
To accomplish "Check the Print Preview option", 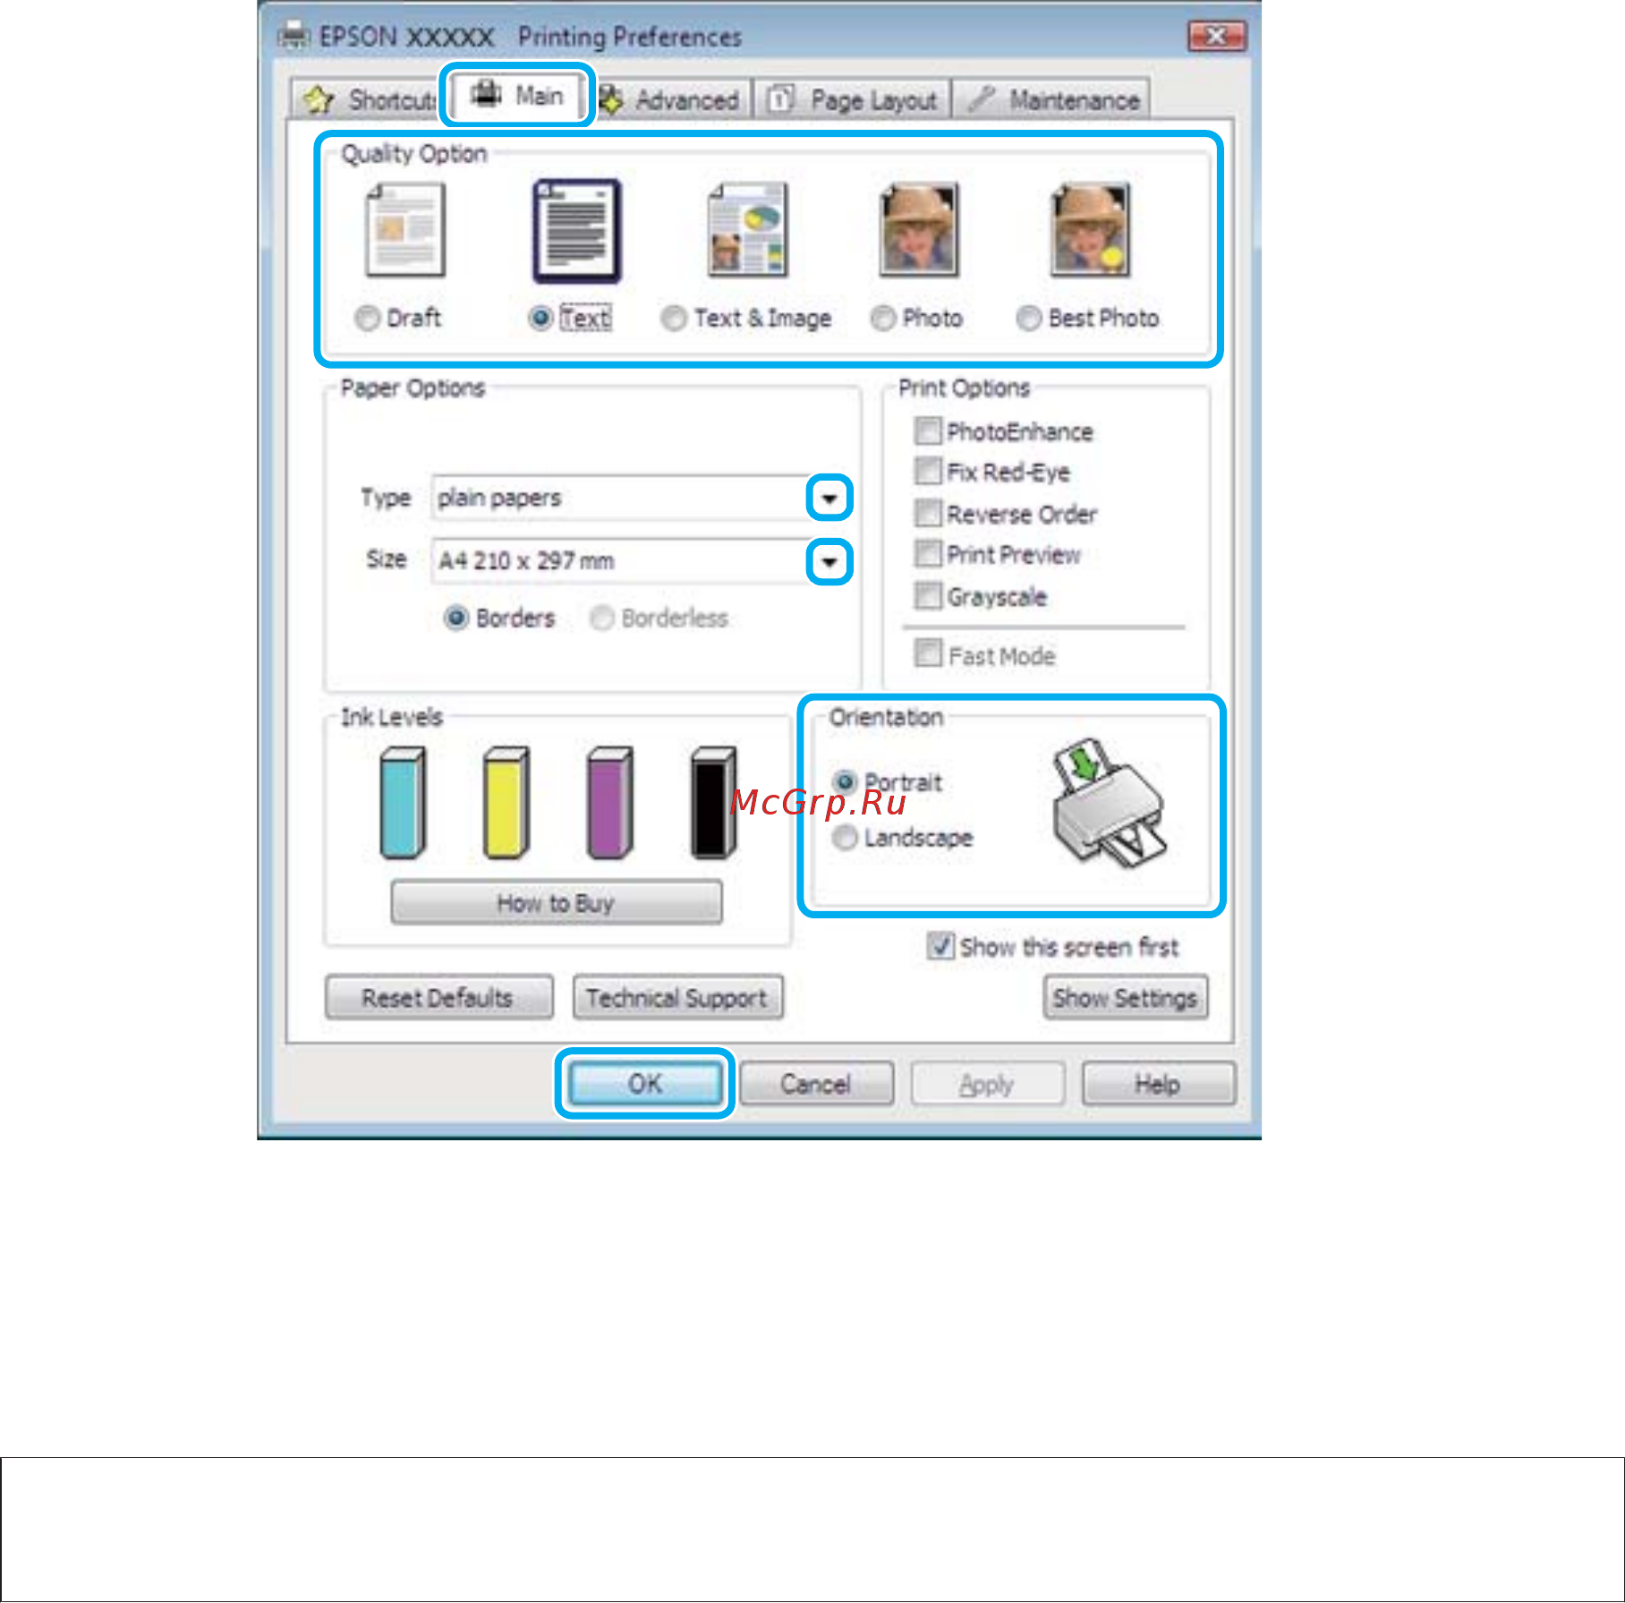I will (928, 554).
